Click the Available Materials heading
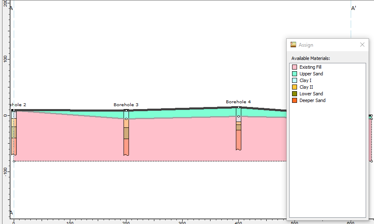Screen dimensions: 374x224 click(x=310, y=58)
